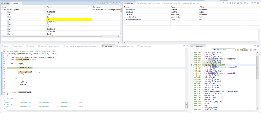
Task: Click Show Logical Structure icon in Variables toolbar
Action: tap(227, 3)
